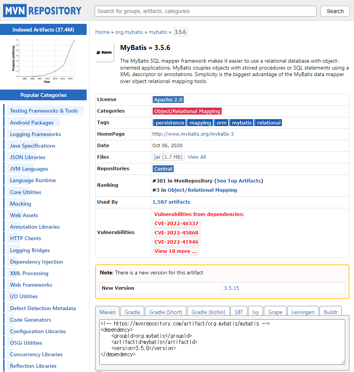Click View All files link

[197, 157]
